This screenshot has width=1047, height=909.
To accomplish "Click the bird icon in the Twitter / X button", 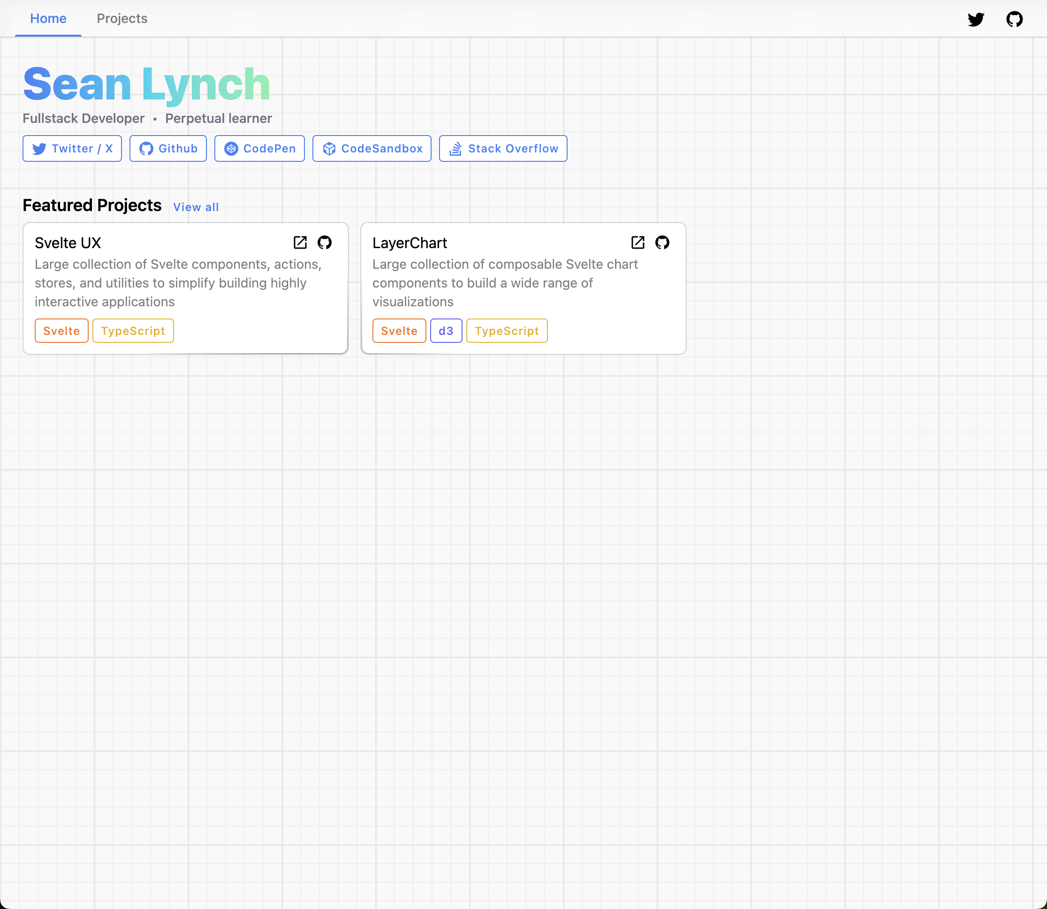I will pos(39,149).
